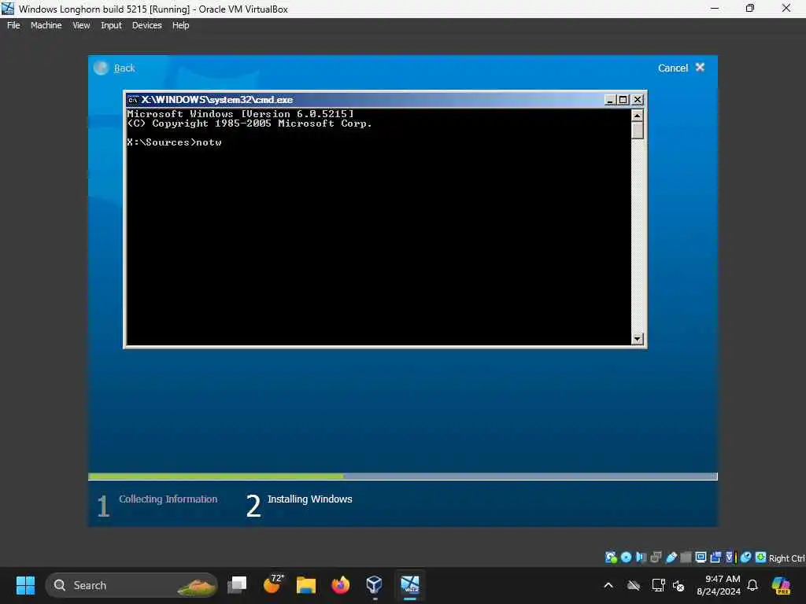Expand the hidden system tray icons chevron

click(x=608, y=585)
